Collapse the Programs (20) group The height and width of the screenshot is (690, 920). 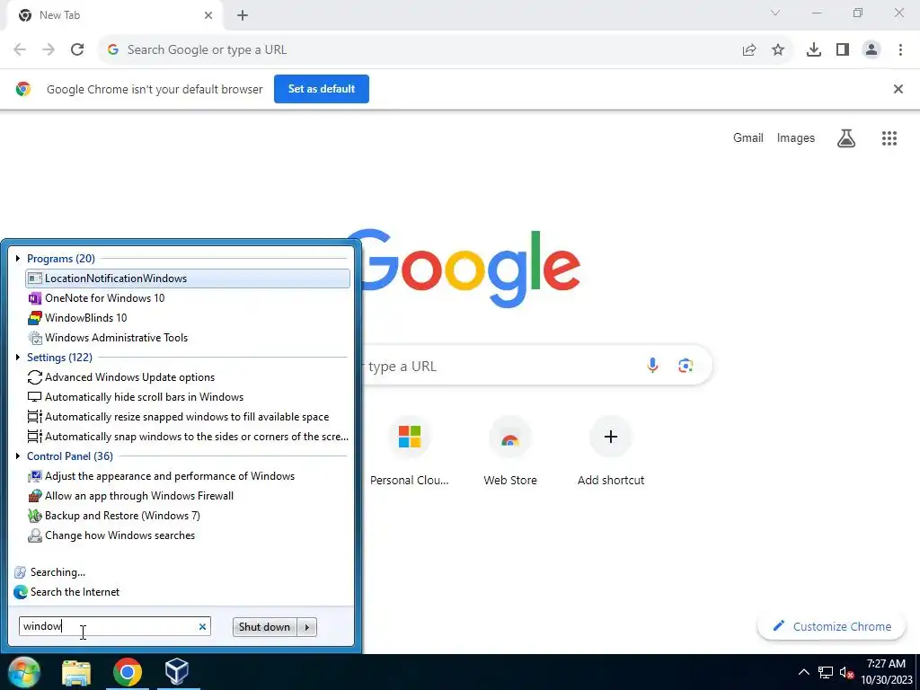18,258
